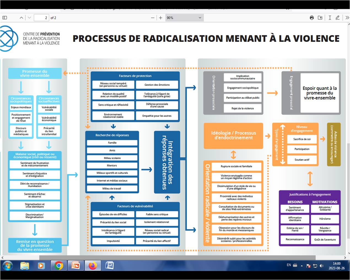350x280 pixels.
Task: Zoom in with the plus button
Action: tap(161, 18)
